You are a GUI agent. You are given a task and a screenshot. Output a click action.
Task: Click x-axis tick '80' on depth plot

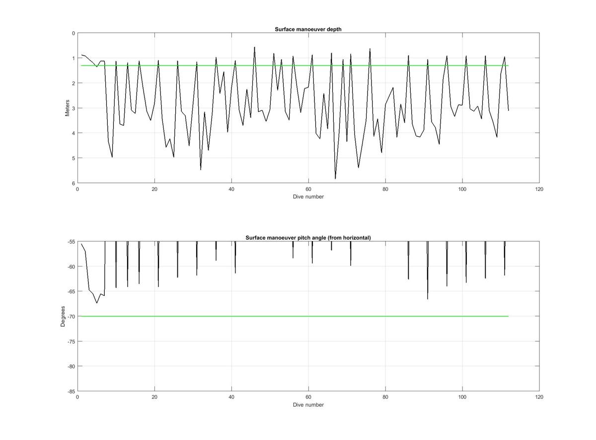385,189
